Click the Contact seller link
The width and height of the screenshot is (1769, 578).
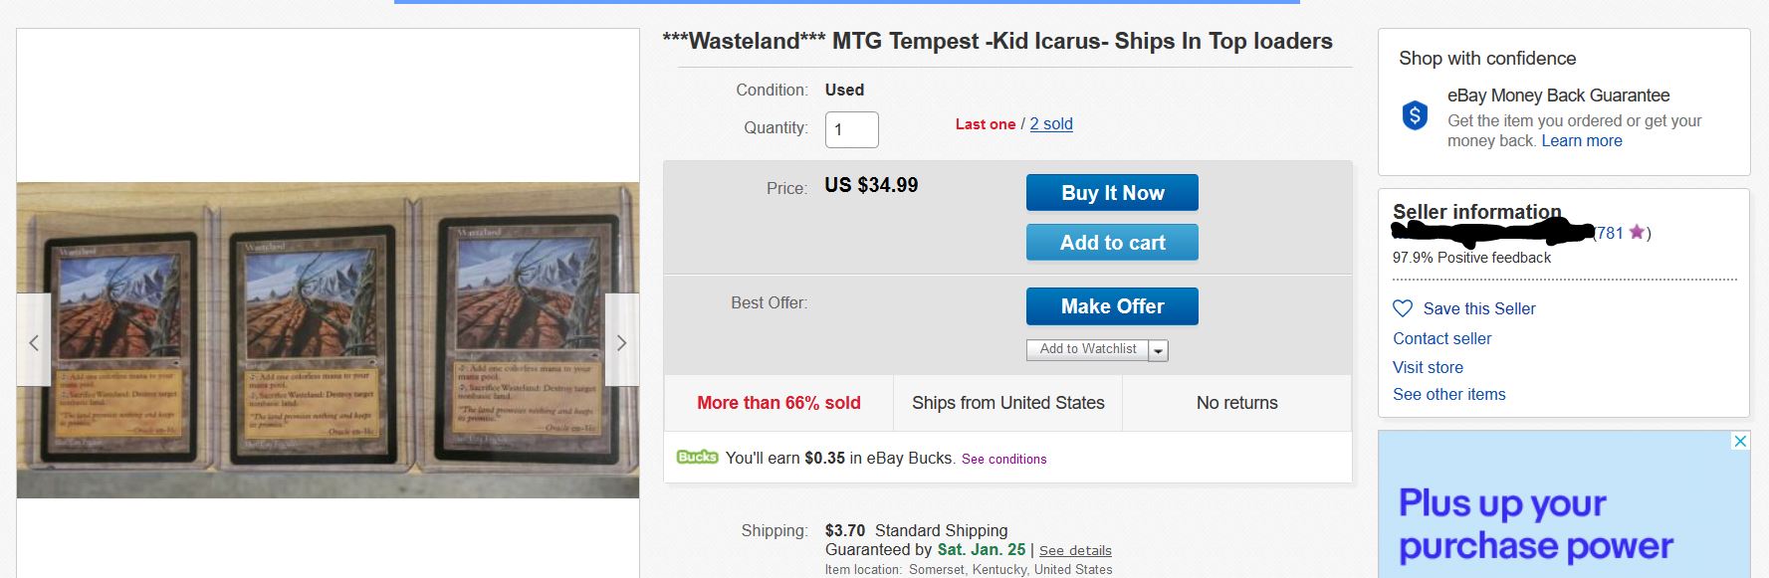coord(1441,338)
